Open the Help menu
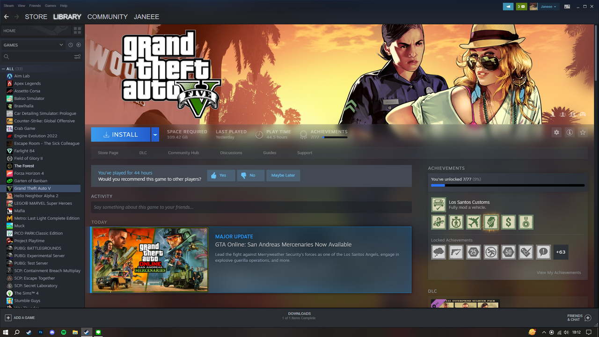The height and width of the screenshot is (337, 599). [64, 6]
